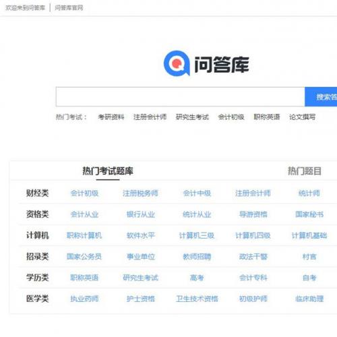The image size is (337, 337).
Task: Click the 医学类 category label
Action: [37, 299]
